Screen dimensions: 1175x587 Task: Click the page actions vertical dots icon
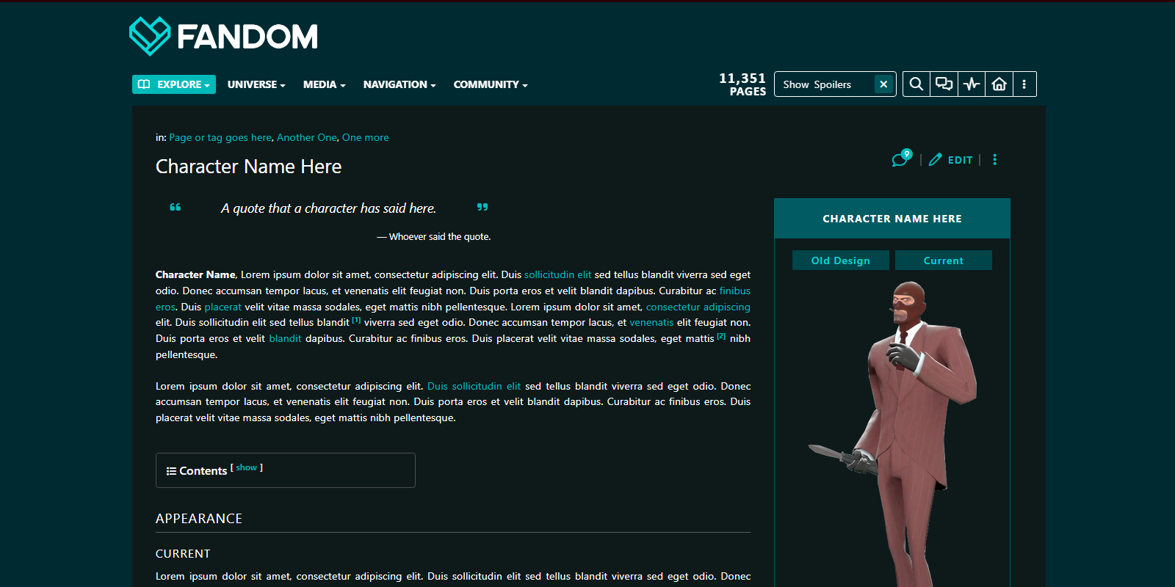995,160
